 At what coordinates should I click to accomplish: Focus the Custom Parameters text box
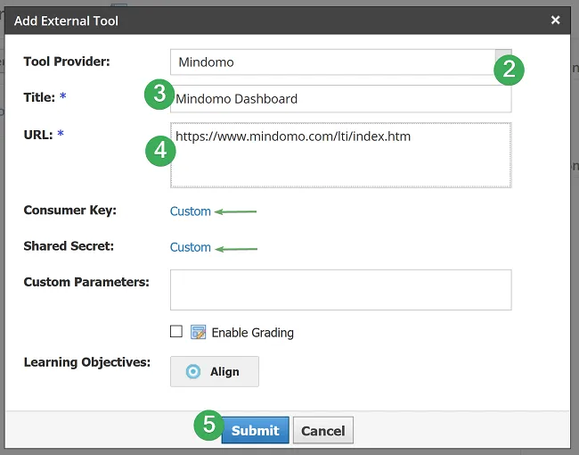point(340,290)
